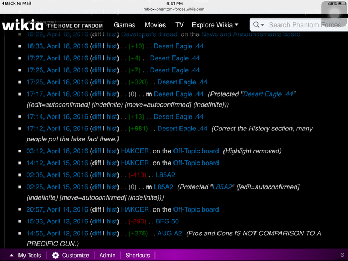Expand the Explore Wikia dropdown
348x261 pixels.
click(x=215, y=25)
